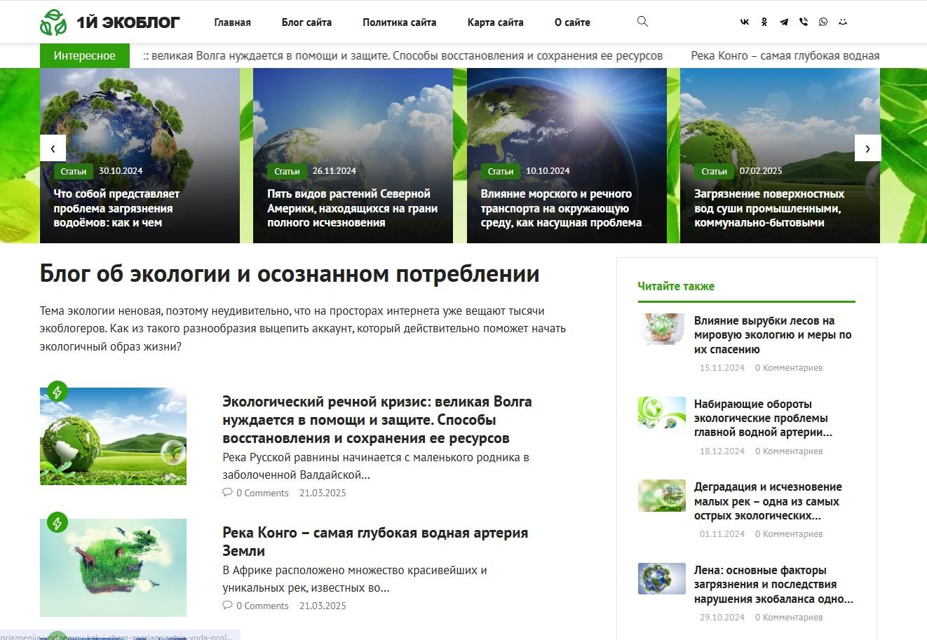The height and width of the screenshot is (640, 927).
Task: Click the 1Й ЭКОБЛОГ site title text
Action: (128, 22)
